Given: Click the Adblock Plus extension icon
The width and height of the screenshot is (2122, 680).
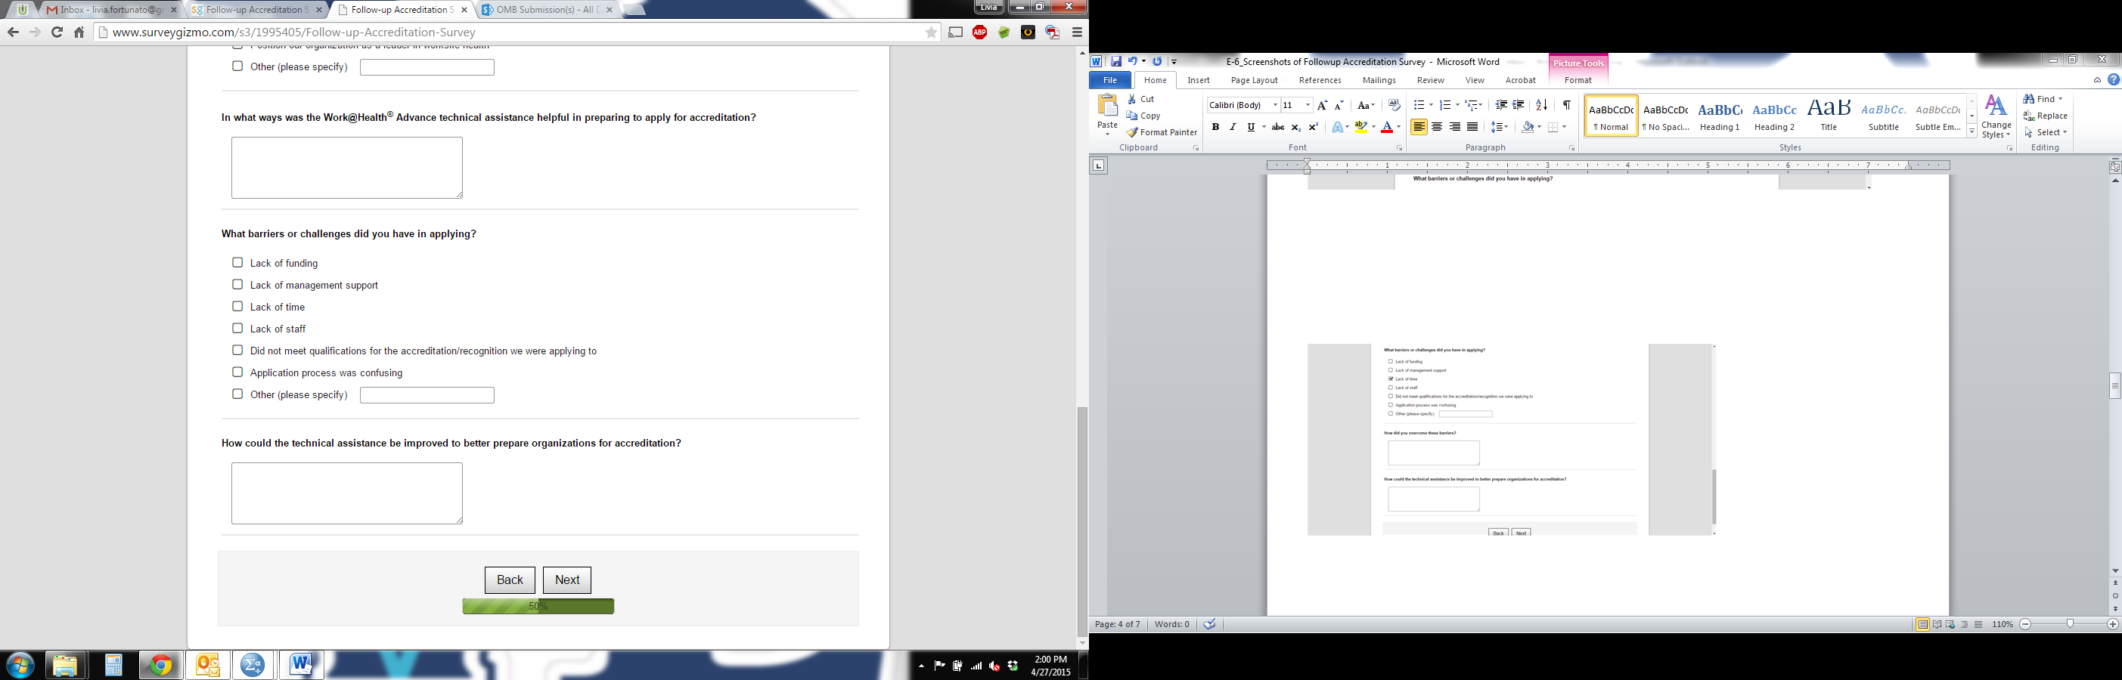Looking at the screenshot, I should coord(979,32).
